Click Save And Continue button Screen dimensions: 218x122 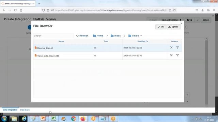click(x=171, y=20)
